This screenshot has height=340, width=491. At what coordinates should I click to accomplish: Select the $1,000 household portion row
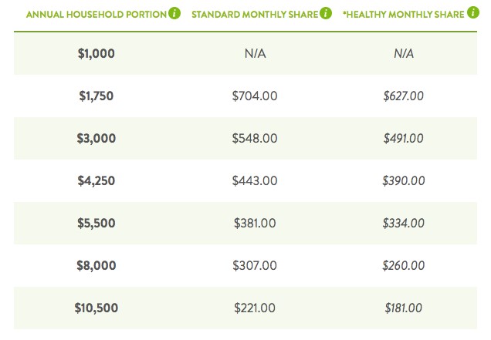click(x=245, y=53)
